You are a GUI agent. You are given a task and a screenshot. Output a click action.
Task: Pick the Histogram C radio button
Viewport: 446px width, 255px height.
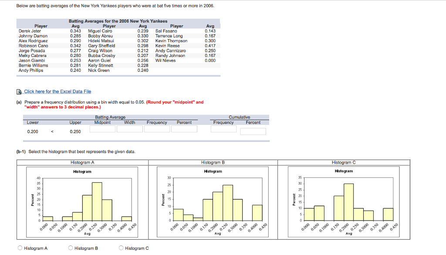(122, 248)
